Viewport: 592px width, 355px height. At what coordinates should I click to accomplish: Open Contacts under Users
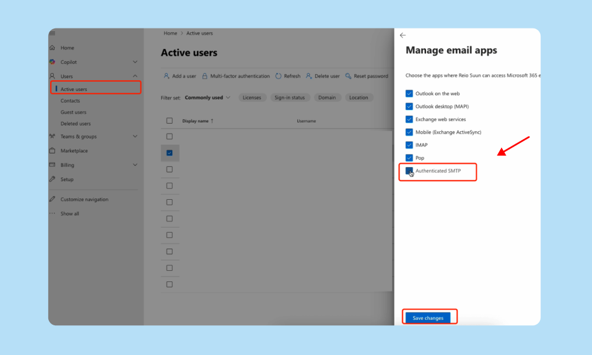tap(70, 101)
